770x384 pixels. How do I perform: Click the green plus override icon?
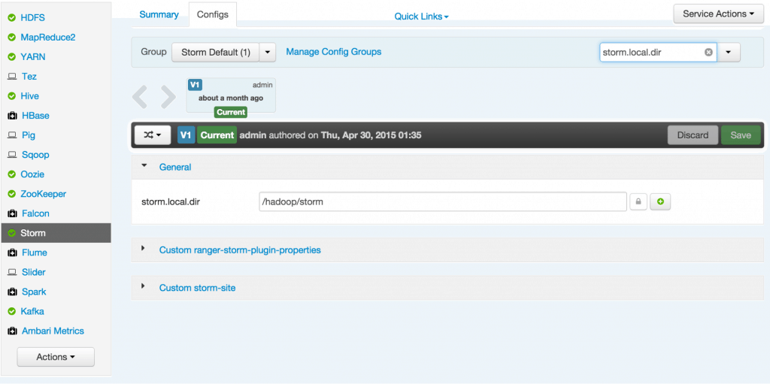click(x=660, y=202)
